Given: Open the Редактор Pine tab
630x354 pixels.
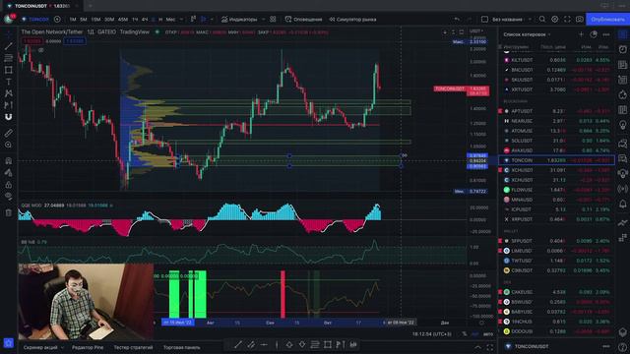Looking at the screenshot, I should [88, 347].
